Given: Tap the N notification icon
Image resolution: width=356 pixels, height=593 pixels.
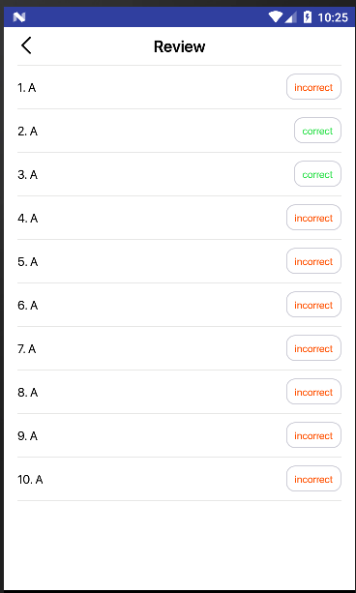Looking at the screenshot, I should [19, 17].
